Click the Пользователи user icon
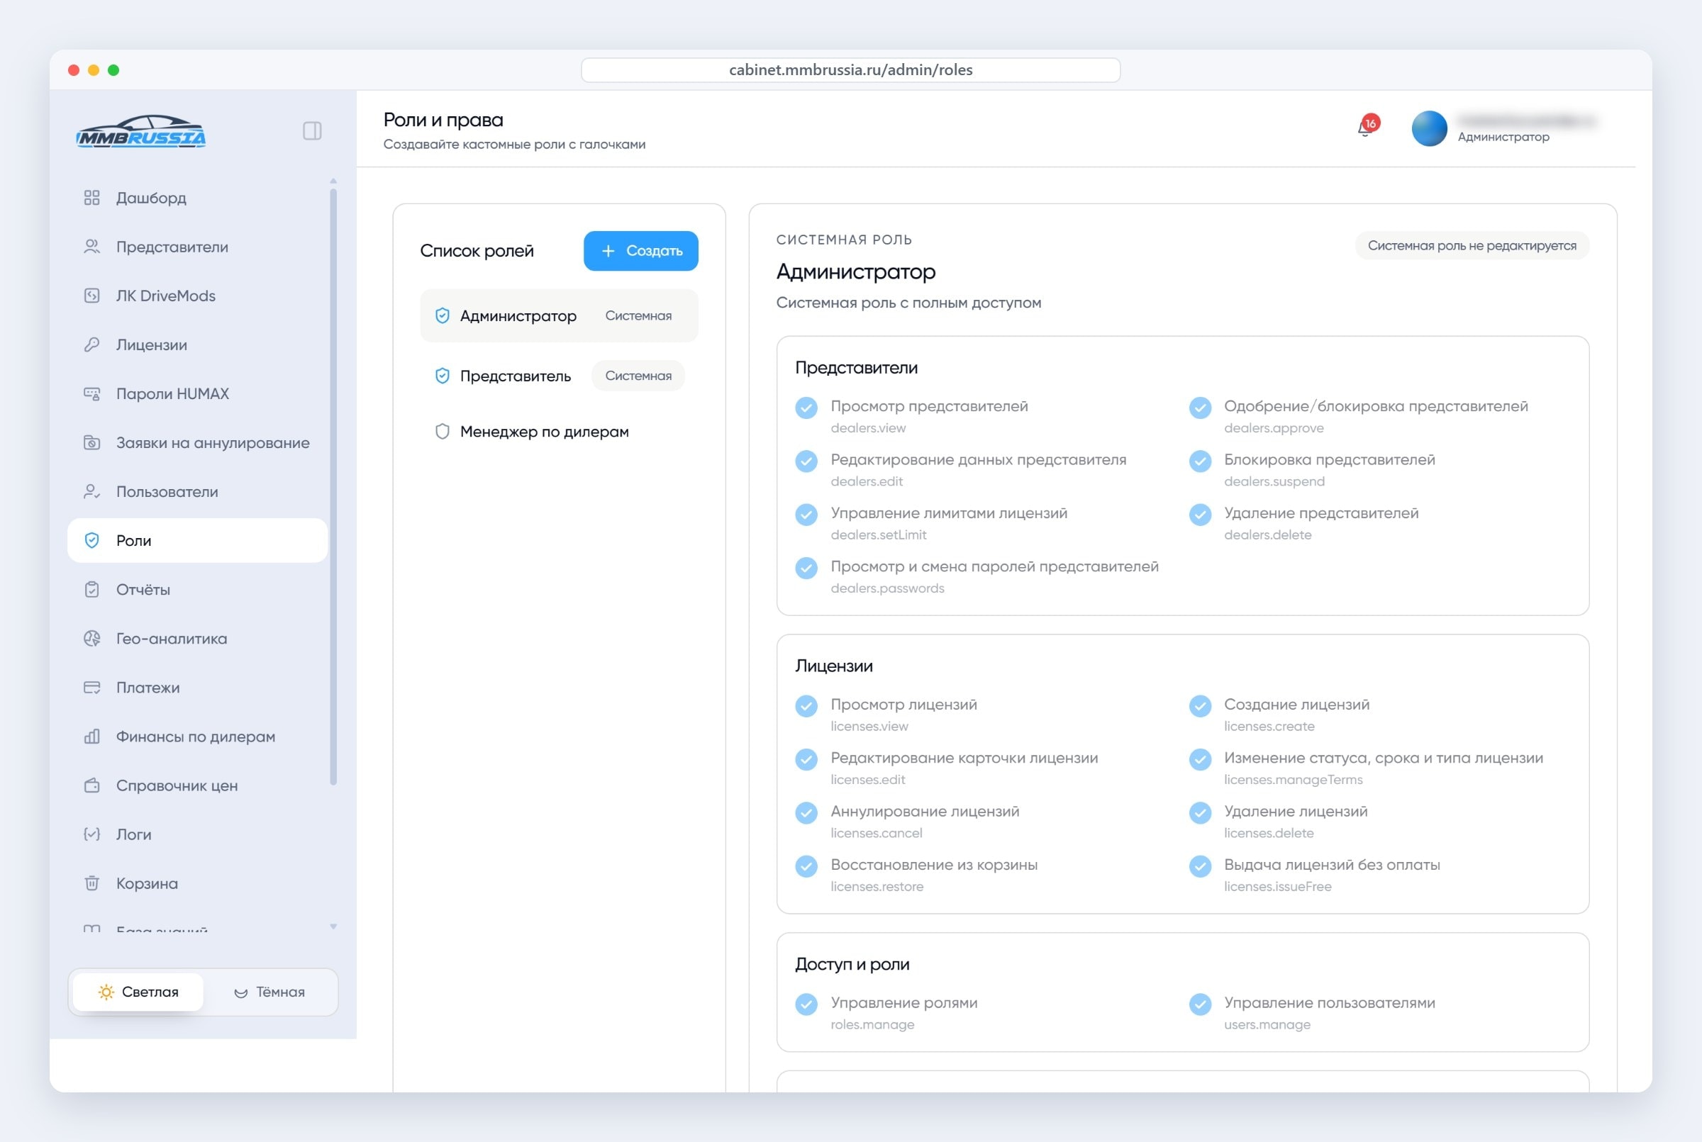This screenshot has width=1702, height=1142. click(x=91, y=492)
